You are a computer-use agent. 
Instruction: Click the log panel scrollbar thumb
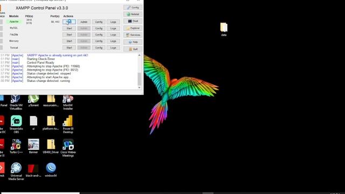coord(139,79)
